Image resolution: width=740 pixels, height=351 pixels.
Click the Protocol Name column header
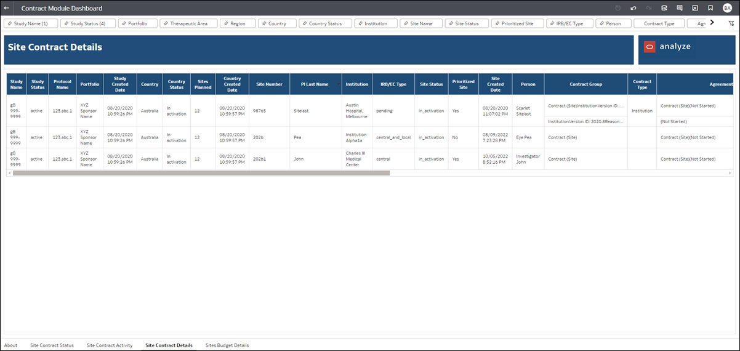pyautogui.click(x=62, y=84)
